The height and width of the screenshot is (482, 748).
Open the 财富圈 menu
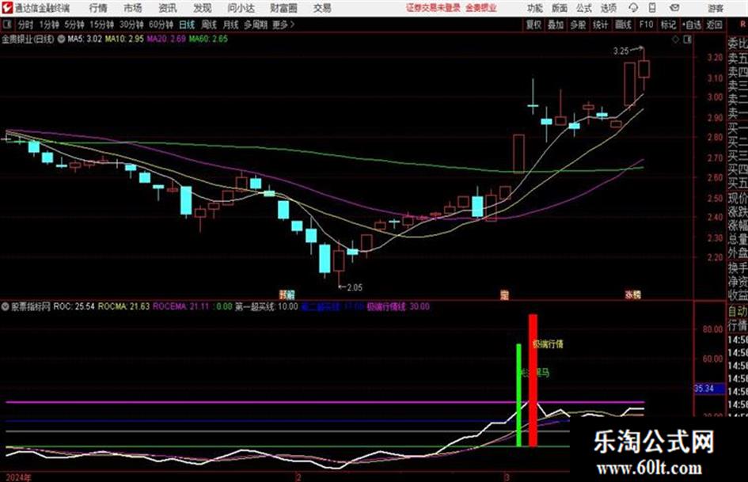[283, 8]
